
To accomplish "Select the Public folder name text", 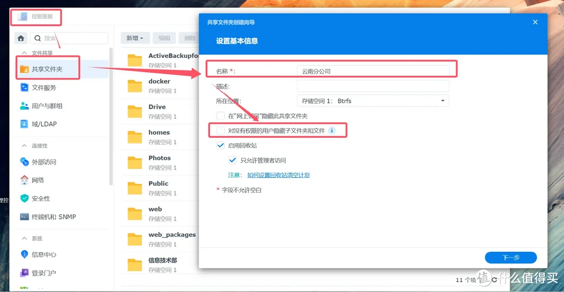I will pyautogui.click(x=158, y=183).
